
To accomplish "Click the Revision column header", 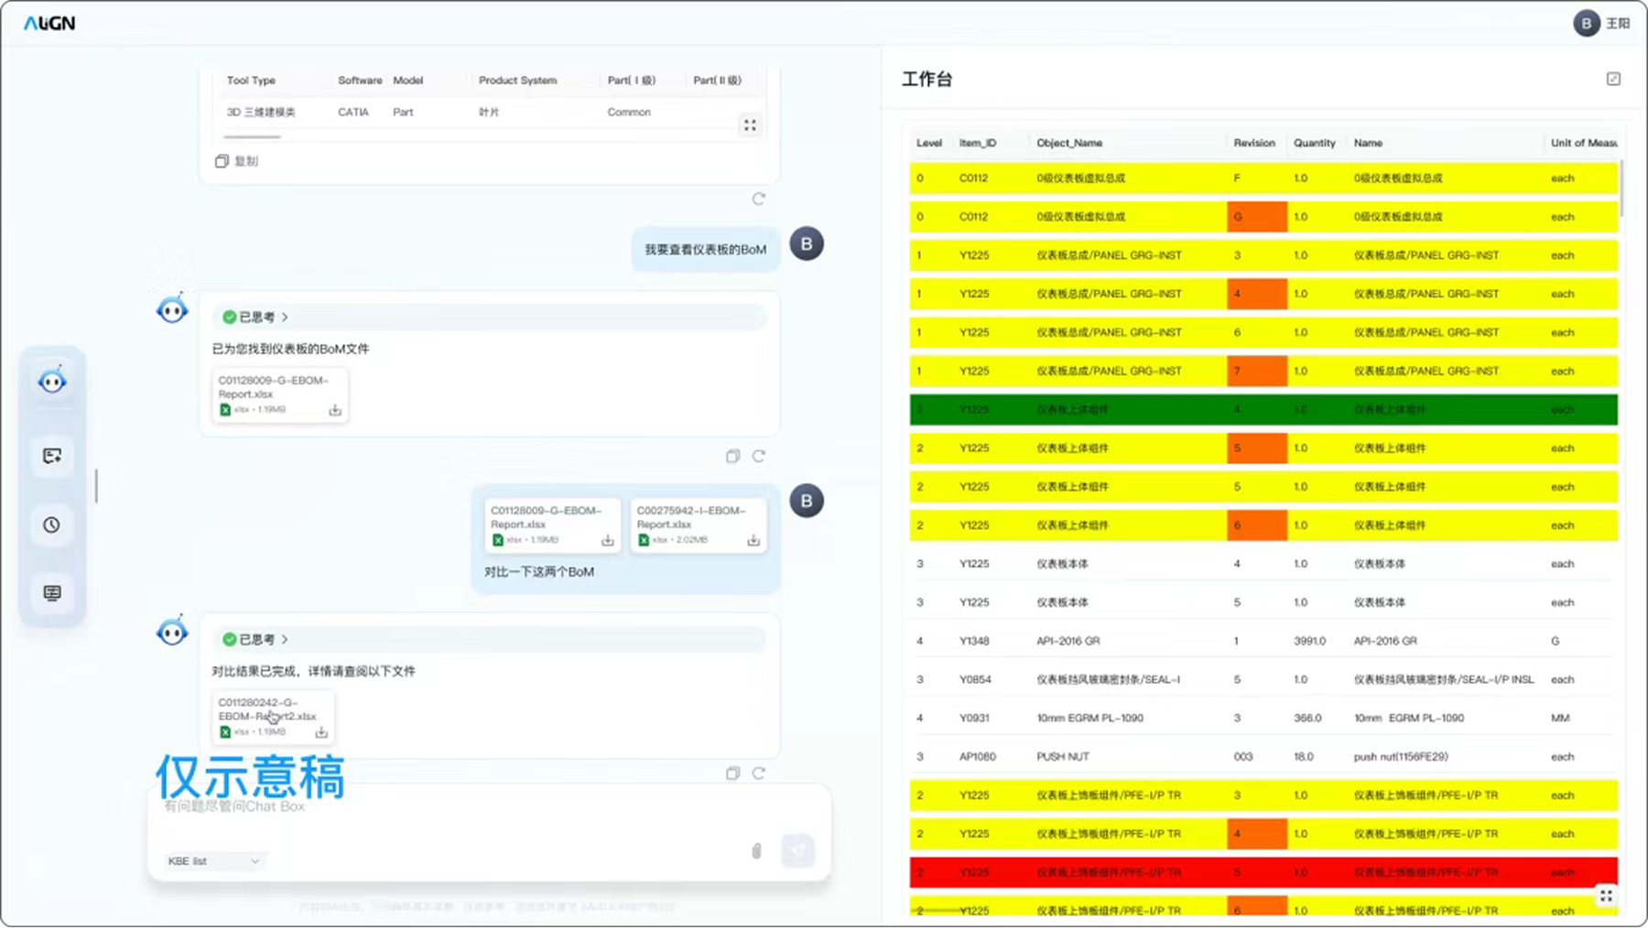I will (x=1253, y=143).
